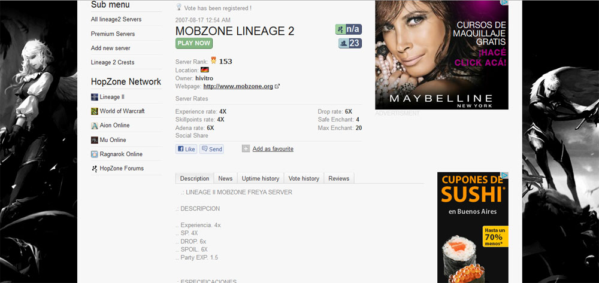Open the www.mobzone.org webpage link

(x=238, y=86)
